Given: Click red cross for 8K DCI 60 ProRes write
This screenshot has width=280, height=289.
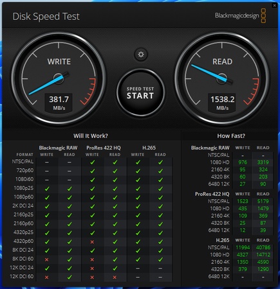Looking at the screenshot, I should 92,259.
